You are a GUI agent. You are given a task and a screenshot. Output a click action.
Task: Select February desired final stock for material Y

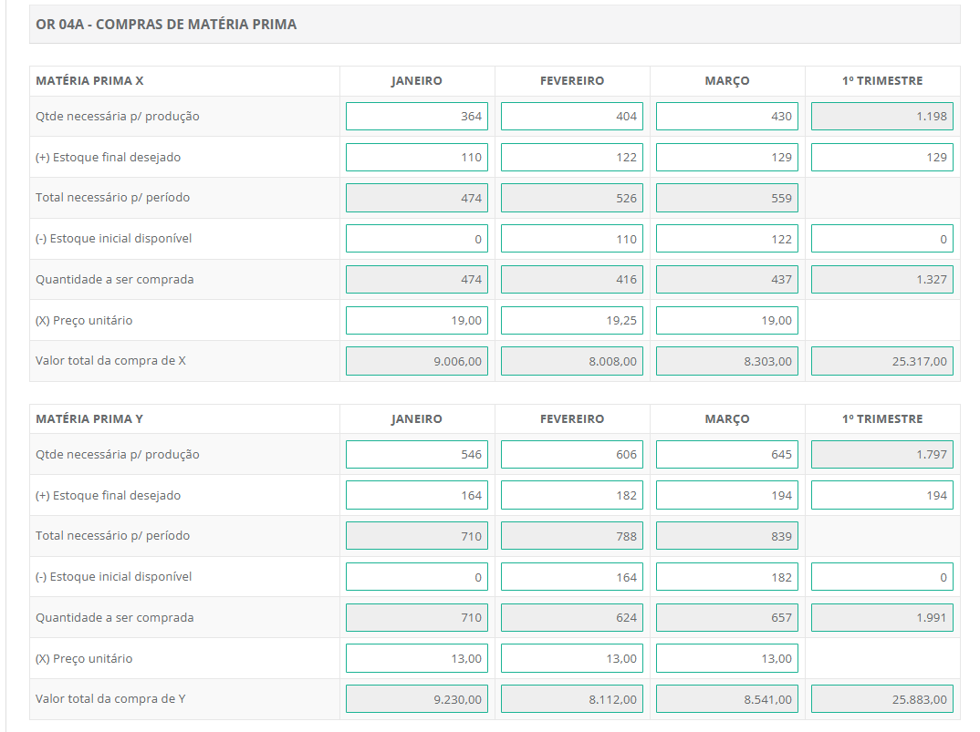tap(571, 496)
